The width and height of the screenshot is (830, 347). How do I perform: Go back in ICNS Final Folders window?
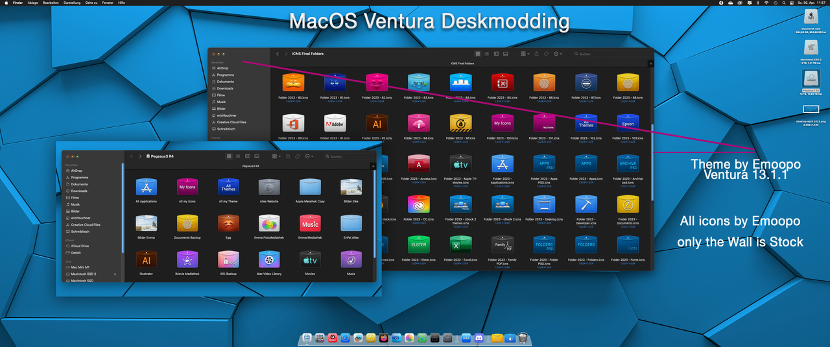tap(278, 54)
